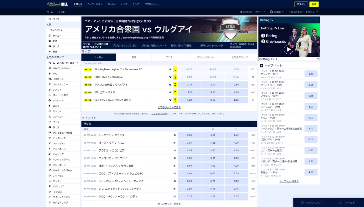Select draw odds 3.60 for ブラジル v コロンビア
Image resolution: width=364 pixels, height=207 pixels.
coord(213,151)
